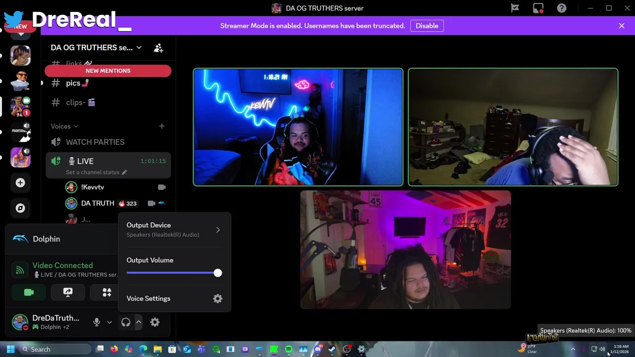Set a channel status link

coord(93,172)
